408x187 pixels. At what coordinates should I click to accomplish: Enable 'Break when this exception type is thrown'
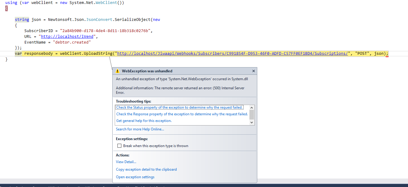coord(119,146)
